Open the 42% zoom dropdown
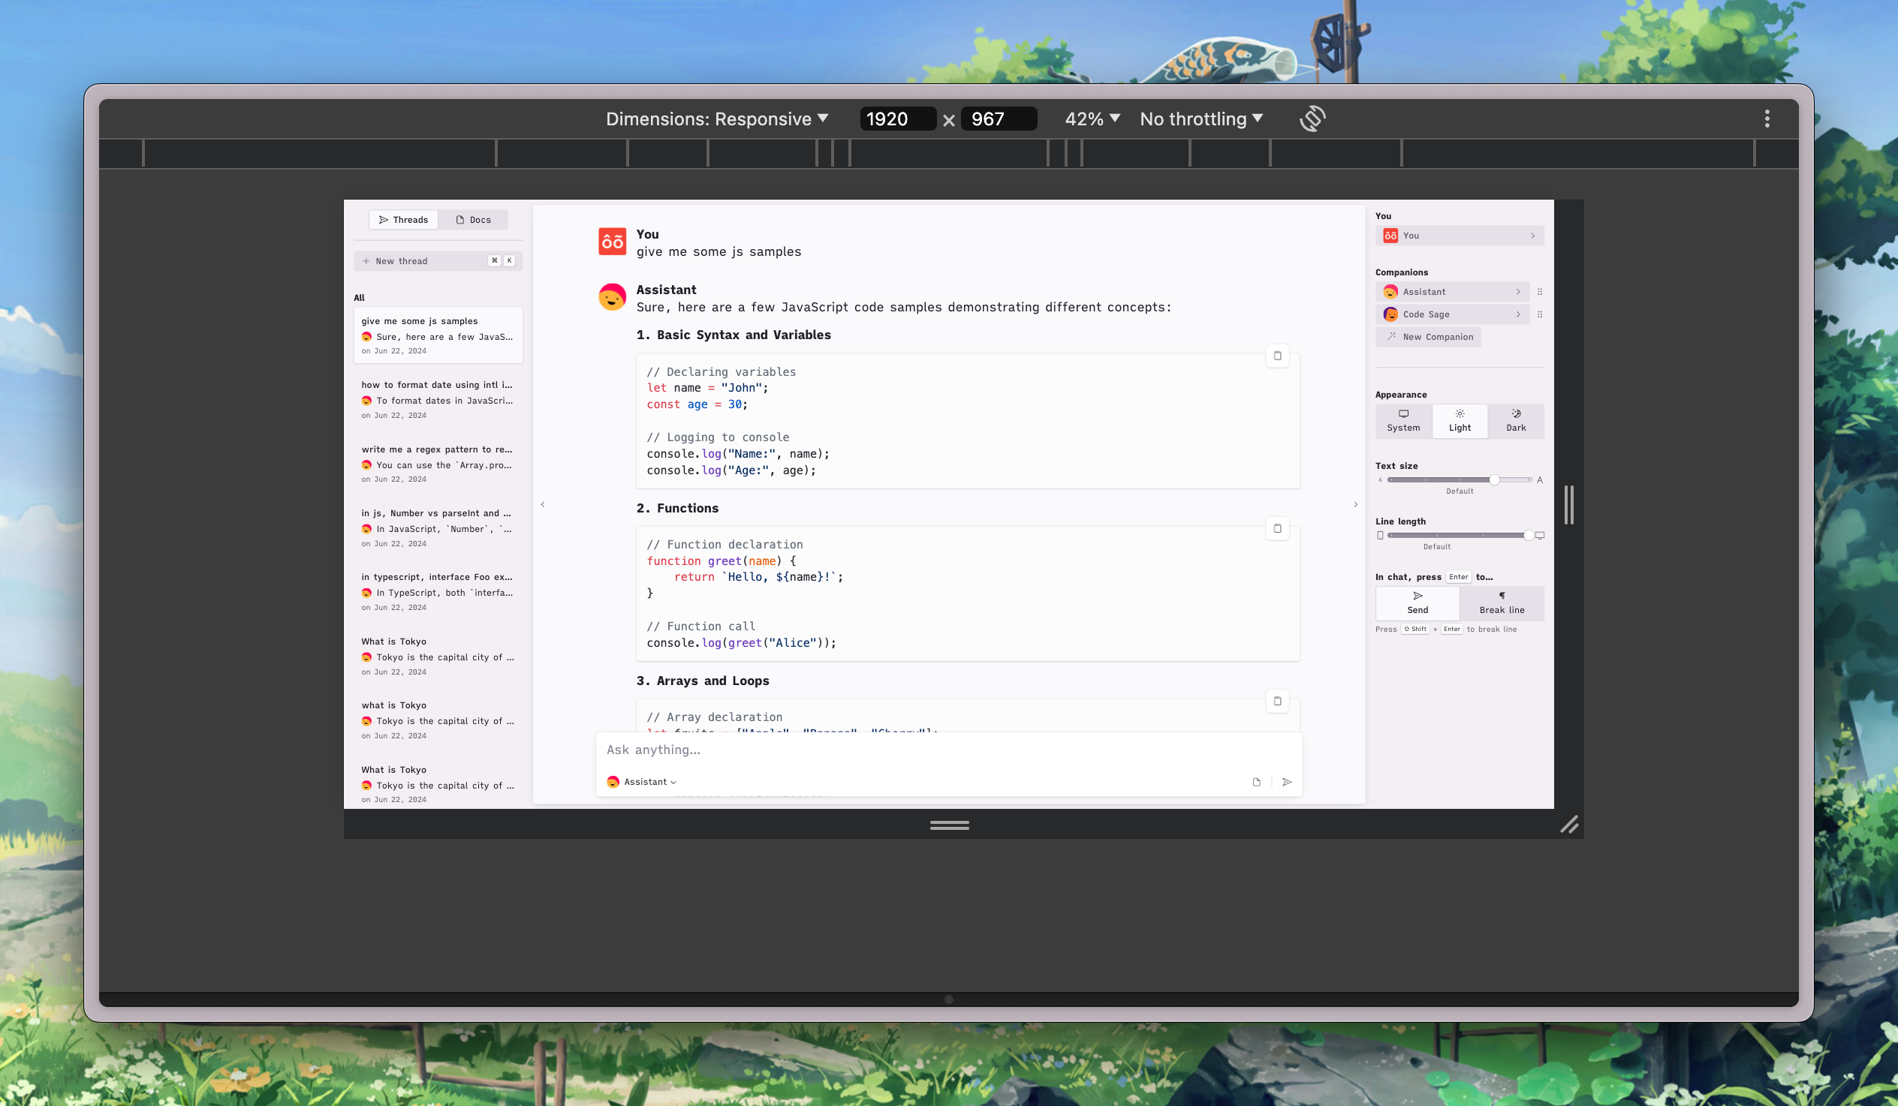The image size is (1898, 1106). [x=1092, y=119]
